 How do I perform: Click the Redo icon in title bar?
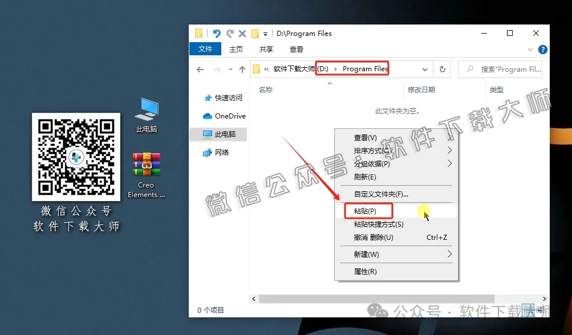tap(230, 34)
